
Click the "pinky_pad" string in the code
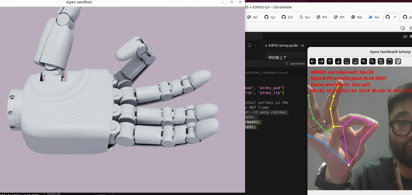click(x=271, y=88)
